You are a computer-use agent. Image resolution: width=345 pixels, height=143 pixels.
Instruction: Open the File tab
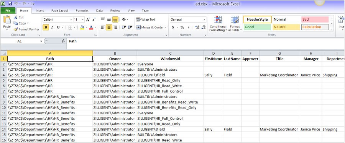pyautogui.click(x=8, y=11)
